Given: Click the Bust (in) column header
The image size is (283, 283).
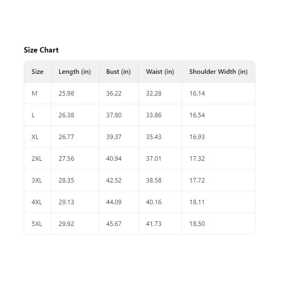Looking at the screenshot, I should [119, 72].
